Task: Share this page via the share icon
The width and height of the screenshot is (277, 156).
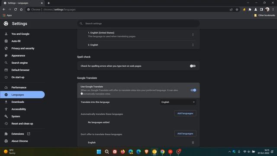Action: [231, 10]
